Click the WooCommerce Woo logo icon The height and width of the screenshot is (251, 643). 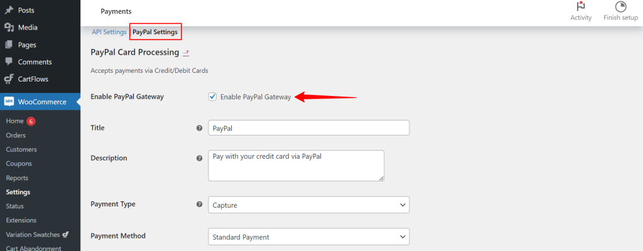tap(9, 102)
